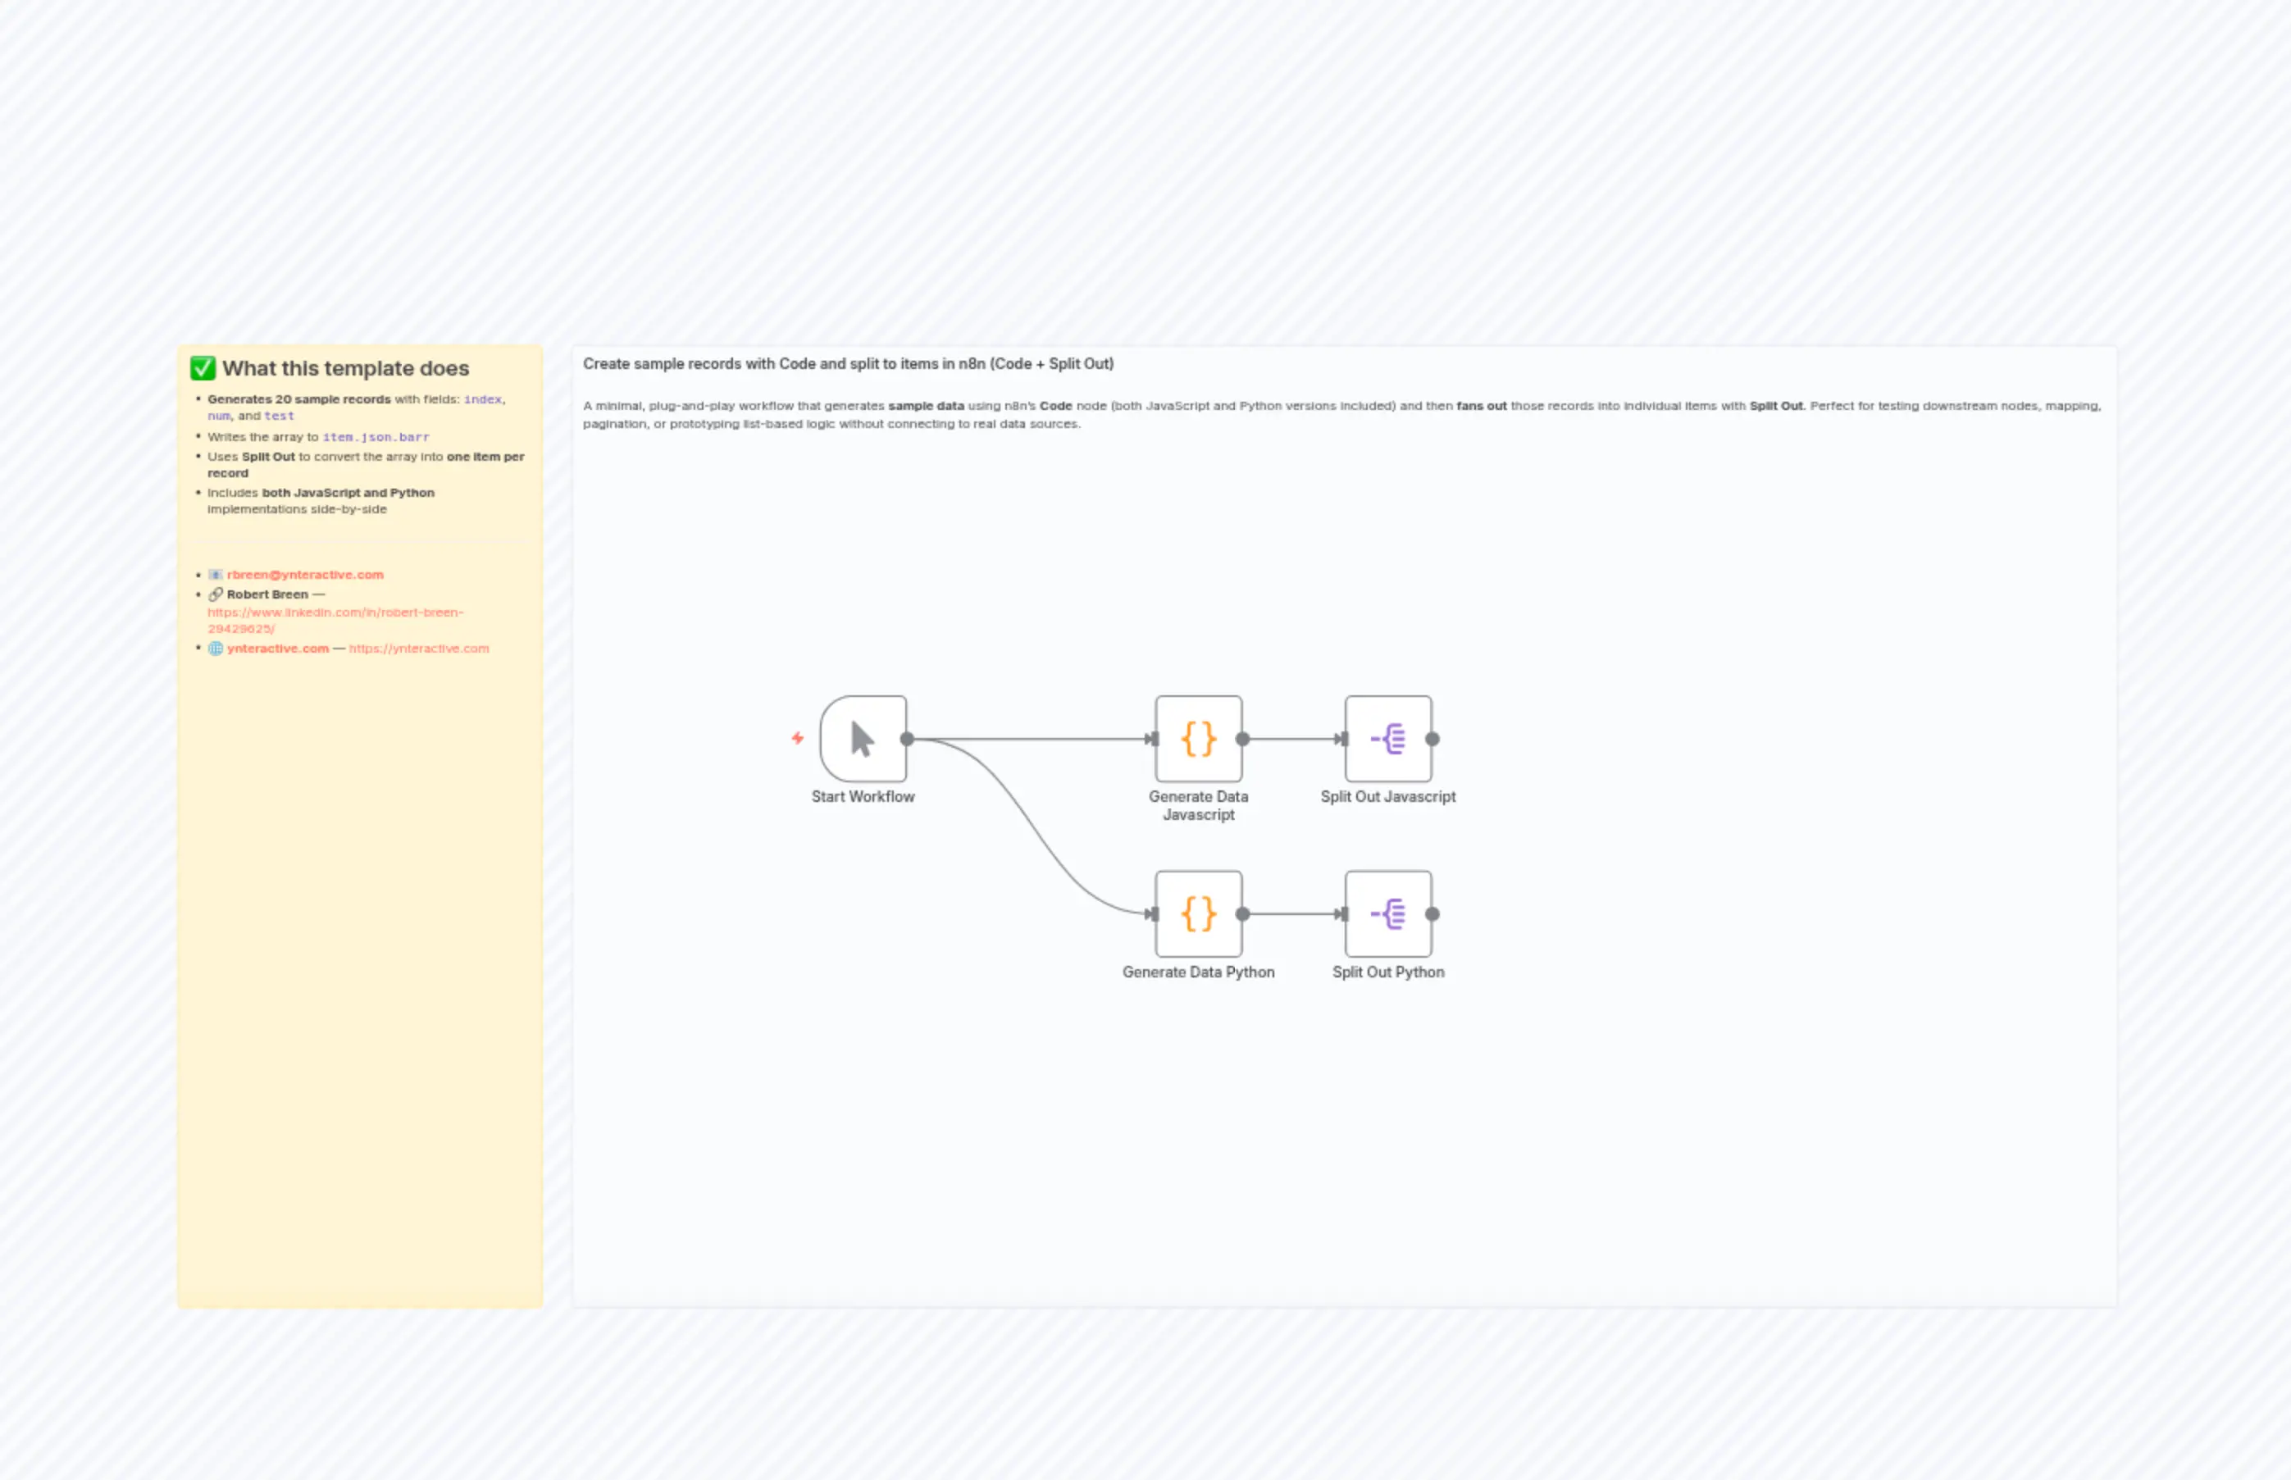Open the Split Out Python node

pos(1387,914)
